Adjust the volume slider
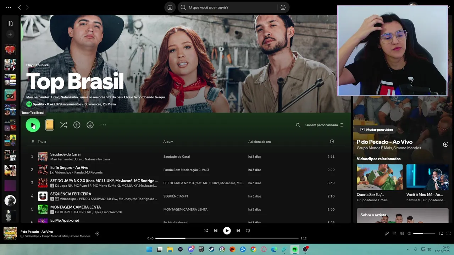 (424, 233)
